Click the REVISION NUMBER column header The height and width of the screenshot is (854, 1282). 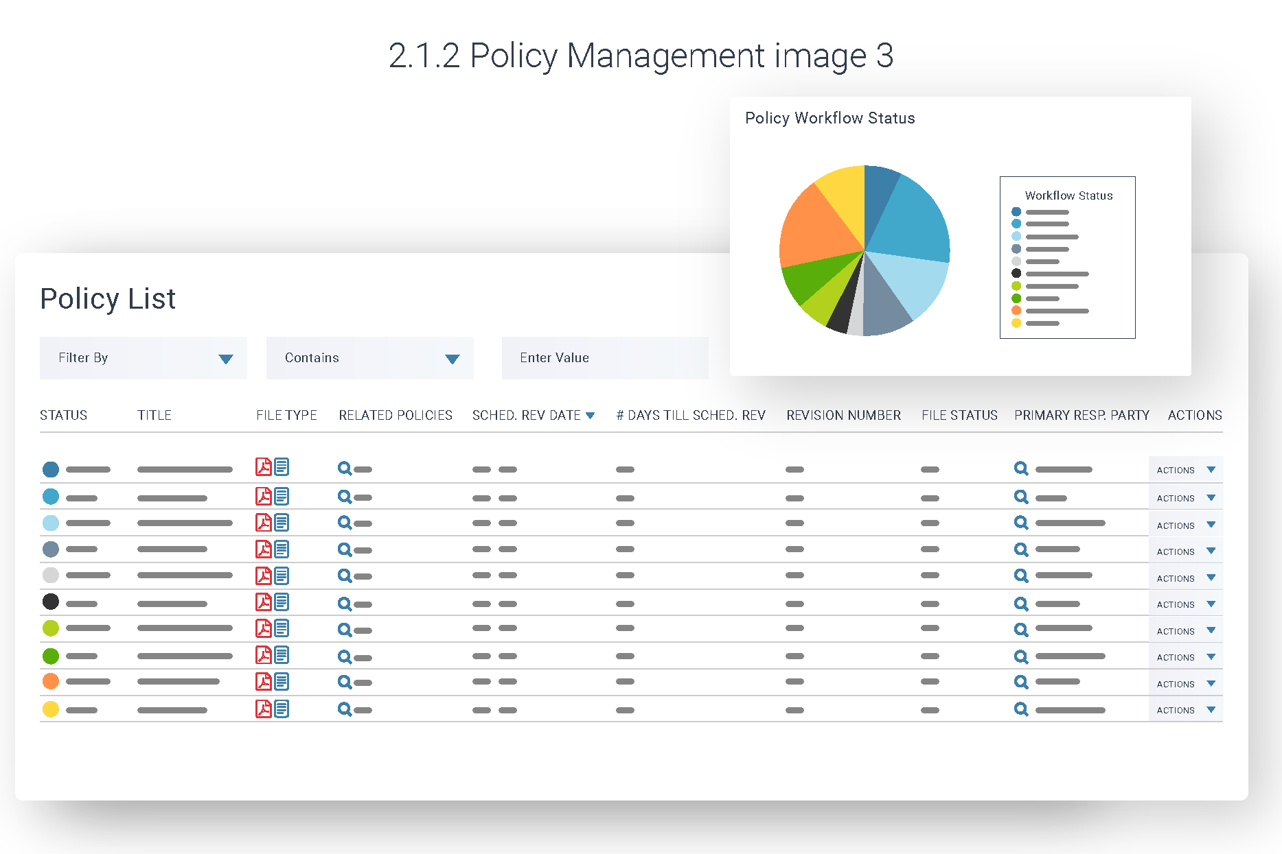tap(843, 415)
